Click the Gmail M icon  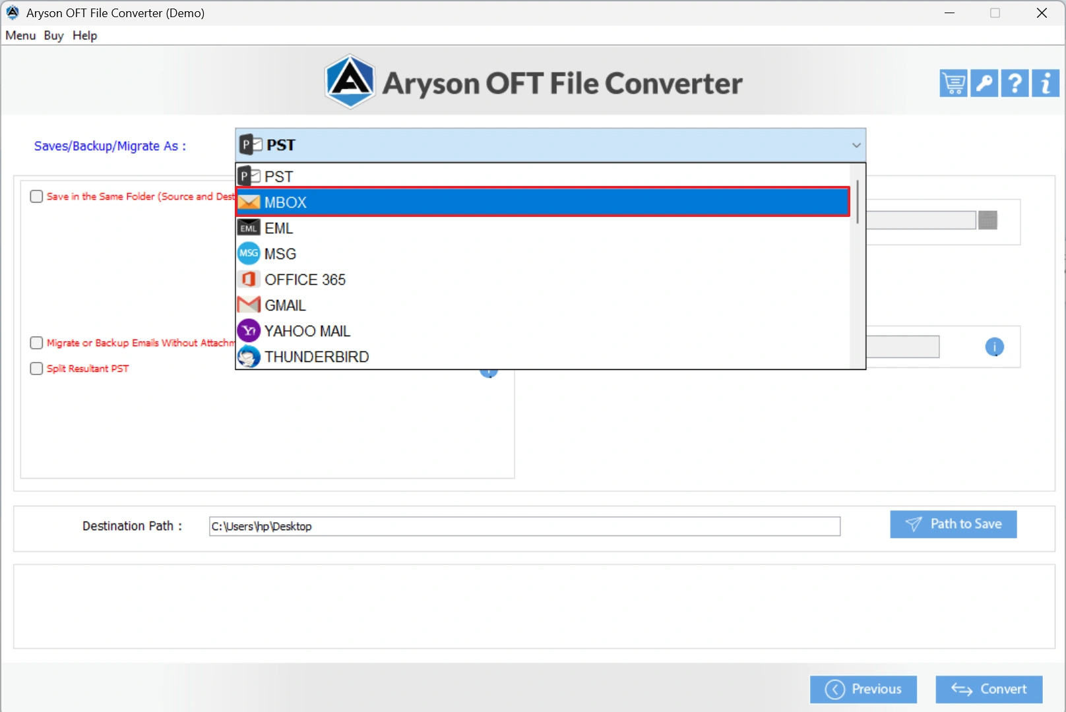(249, 305)
